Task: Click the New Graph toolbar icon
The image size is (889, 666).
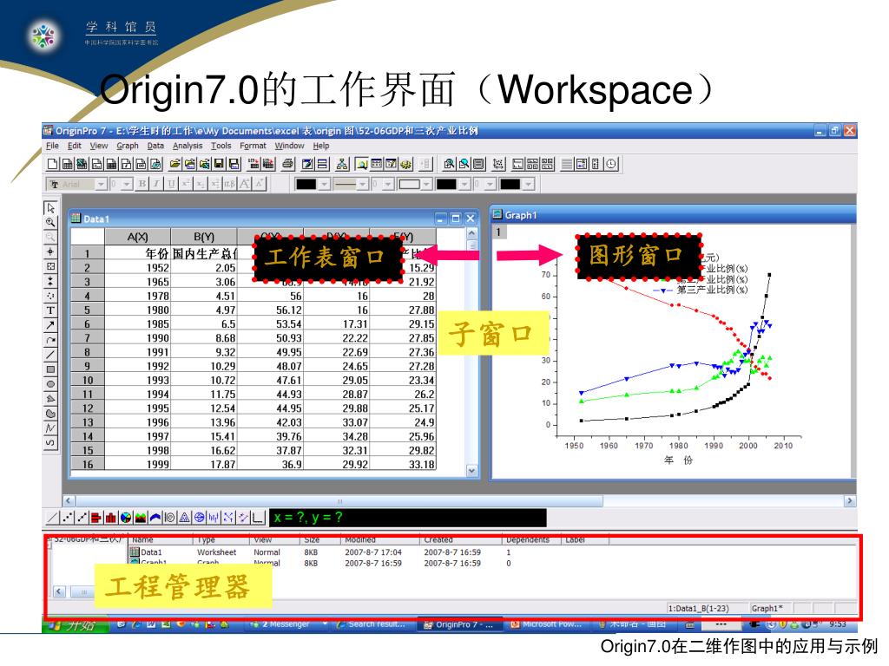Action: pyautogui.click(x=95, y=164)
